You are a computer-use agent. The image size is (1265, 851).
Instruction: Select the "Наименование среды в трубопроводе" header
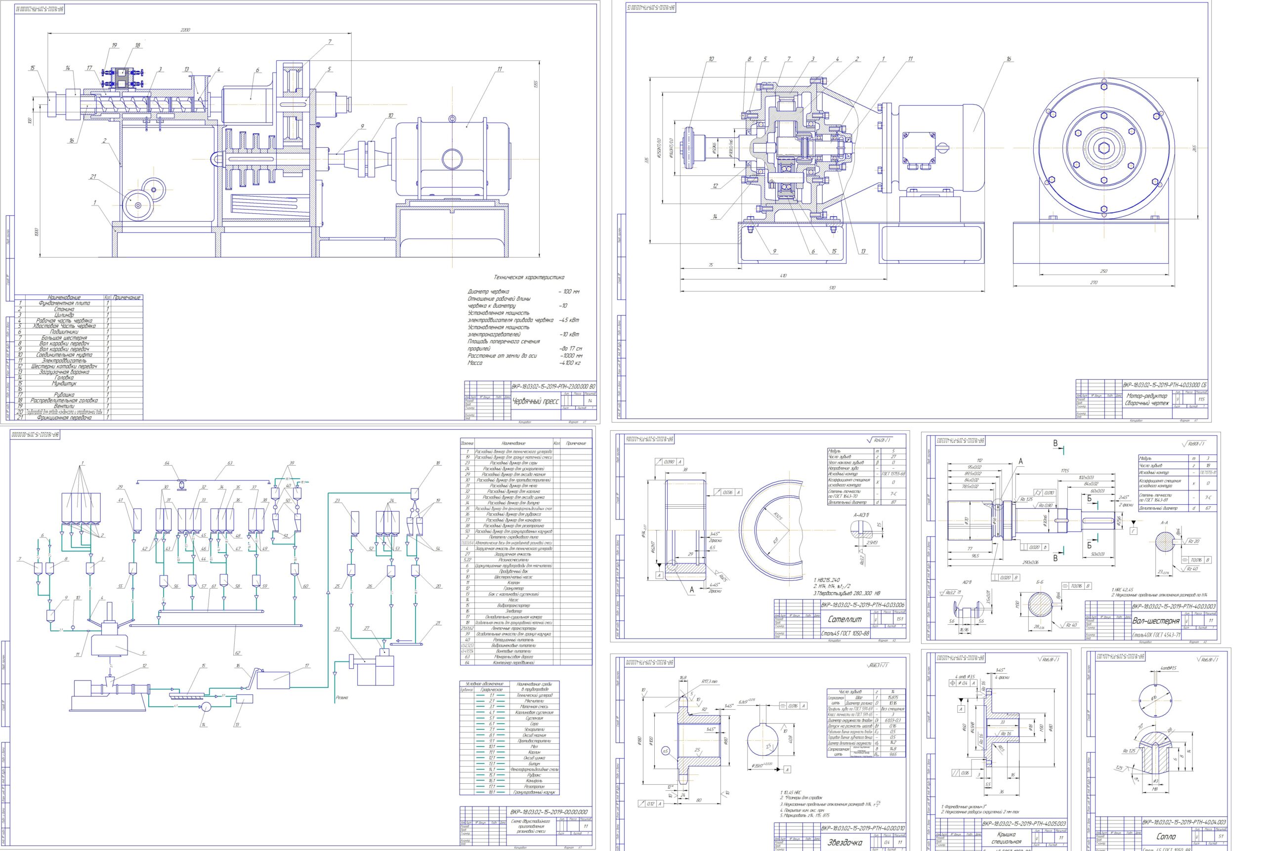[x=534, y=686]
